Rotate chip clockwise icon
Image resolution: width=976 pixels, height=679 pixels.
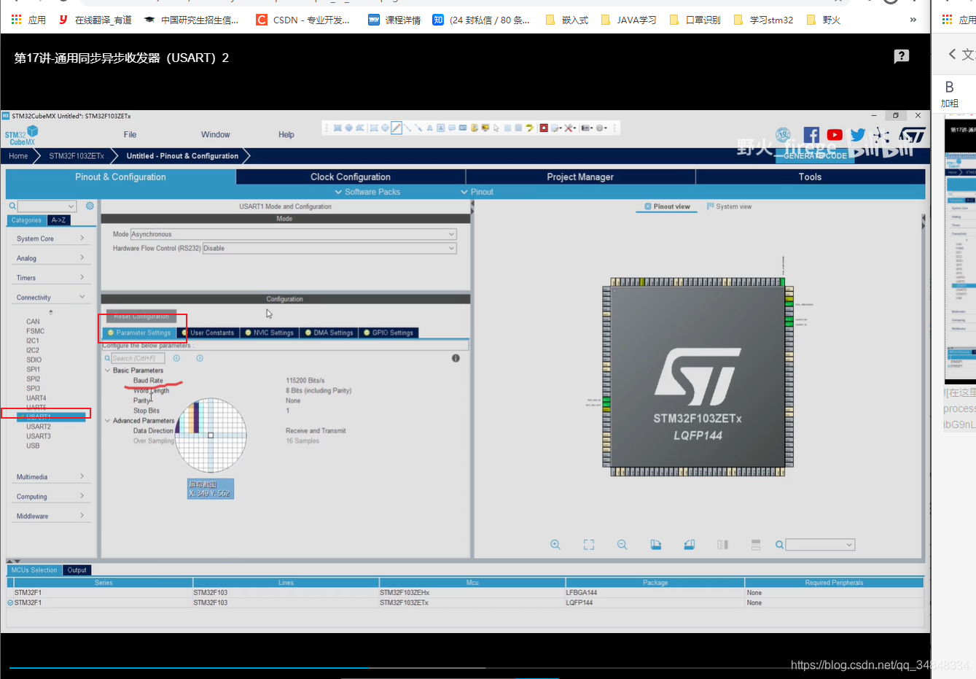pos(655,545)
